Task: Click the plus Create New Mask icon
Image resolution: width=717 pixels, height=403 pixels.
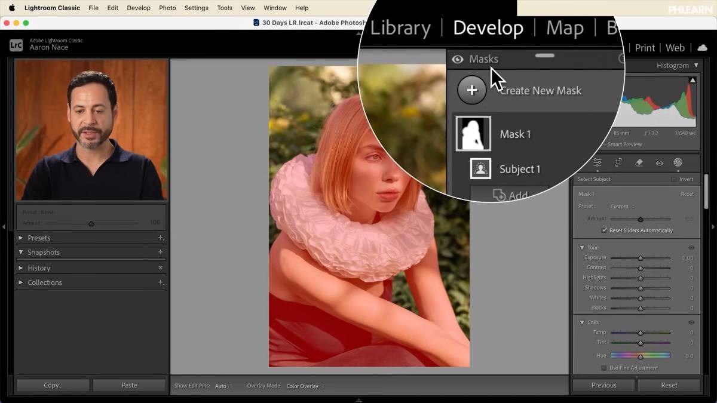Action: pos(472,90)
